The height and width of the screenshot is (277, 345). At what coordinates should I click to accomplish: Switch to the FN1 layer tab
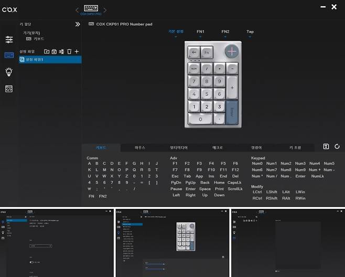pos(200,31)
